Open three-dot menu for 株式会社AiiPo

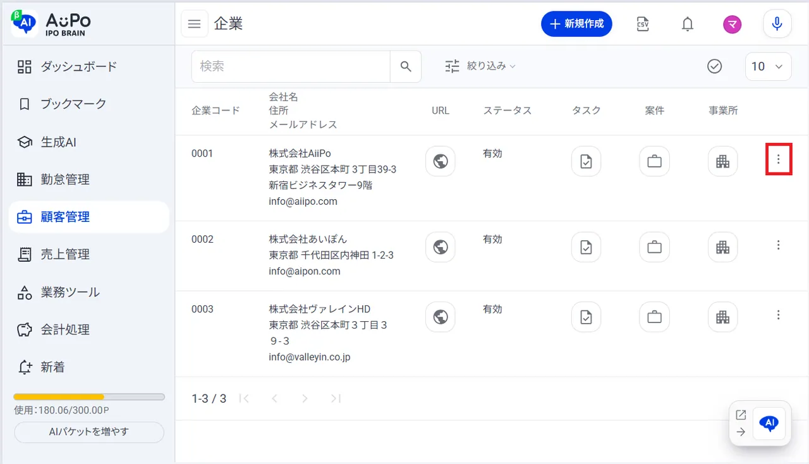(779, 159)
